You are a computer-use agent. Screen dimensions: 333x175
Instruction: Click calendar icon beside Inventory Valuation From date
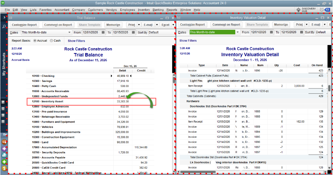click(x=271, y=32)
